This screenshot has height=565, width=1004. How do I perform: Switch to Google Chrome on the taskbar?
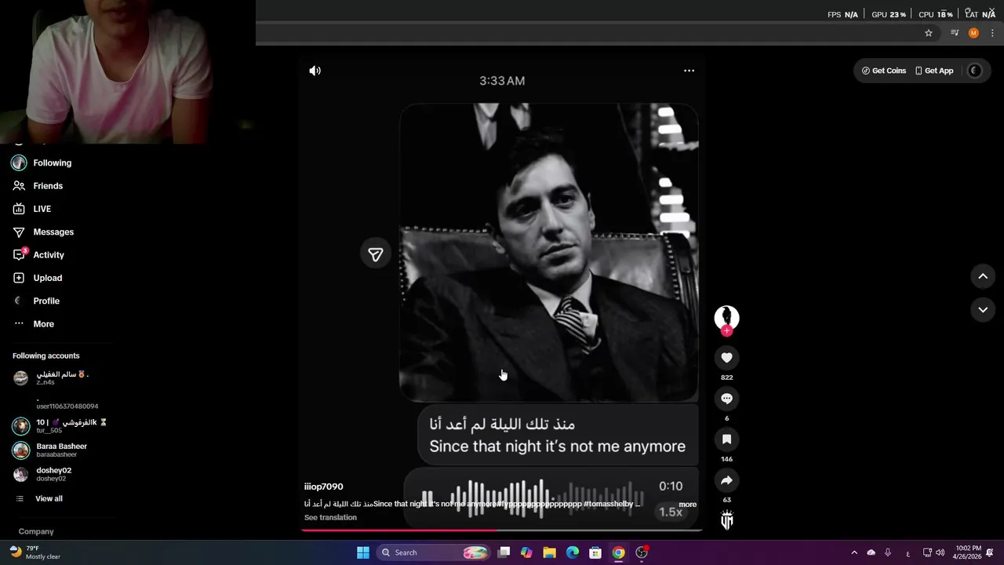click(618, 552)
